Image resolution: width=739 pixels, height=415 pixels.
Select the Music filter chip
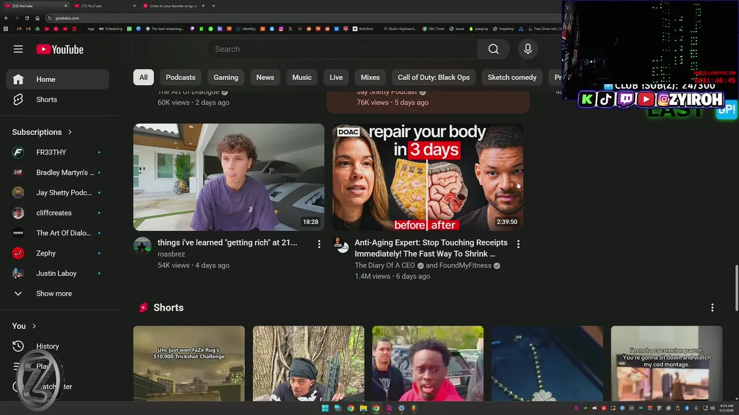click(302, 77)
